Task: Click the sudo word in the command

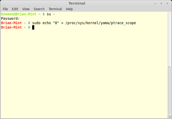Action: (x=36, y=23)
